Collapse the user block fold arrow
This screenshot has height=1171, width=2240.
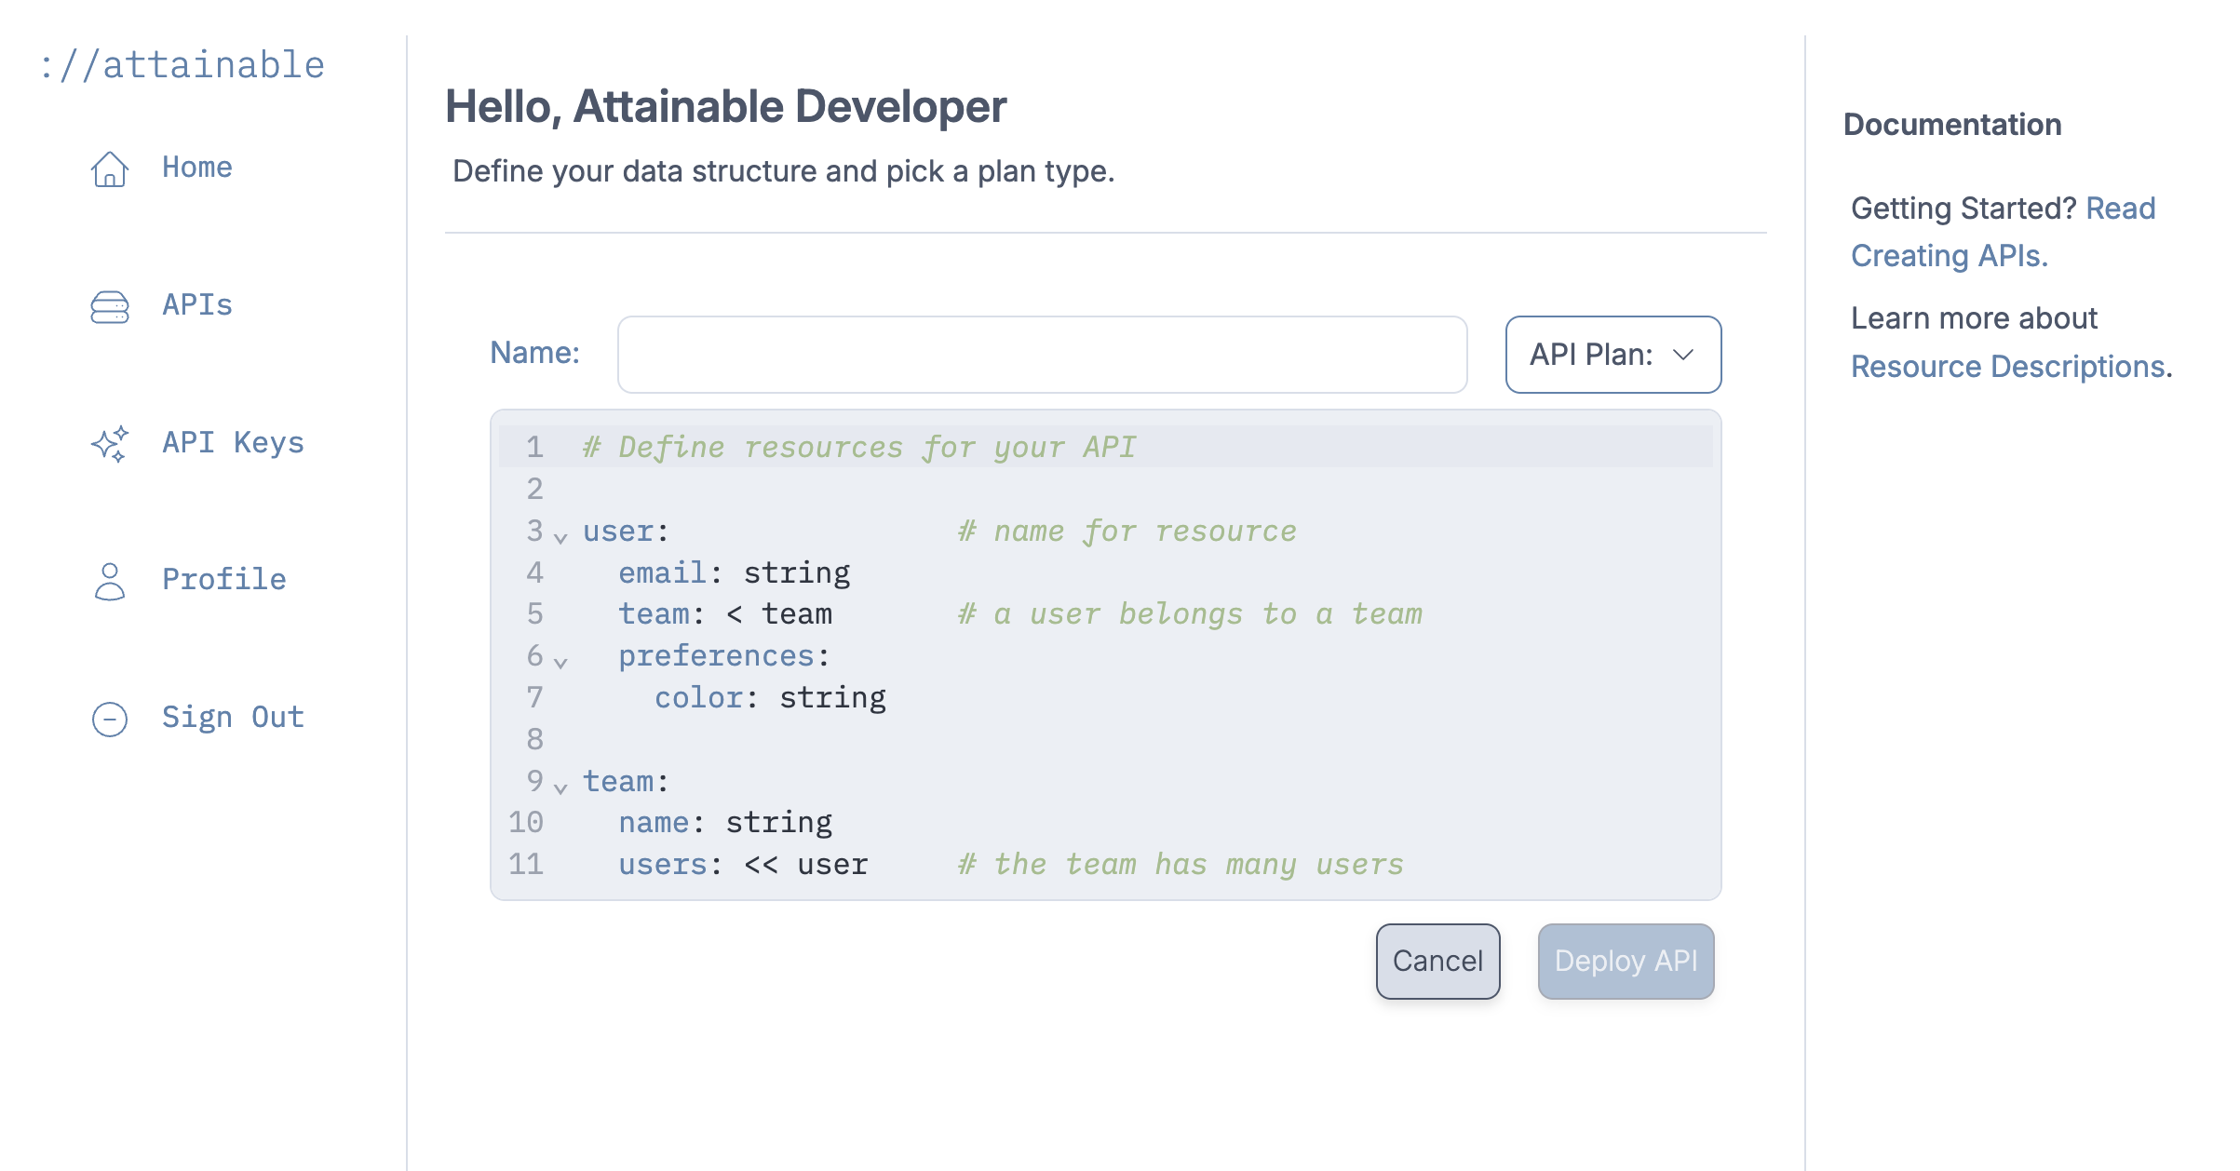pos(560,537)
